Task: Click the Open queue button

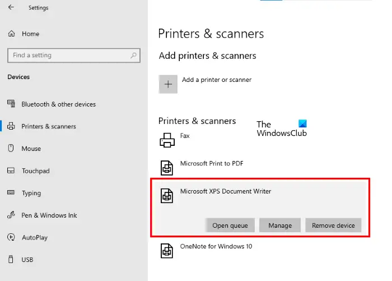Action: 230,225
